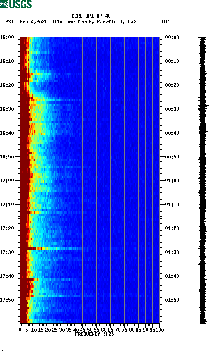This screenshot has width=220, height=355.
Task: Click the bright spectrogram event near 17:28
Action: (55, 248)
